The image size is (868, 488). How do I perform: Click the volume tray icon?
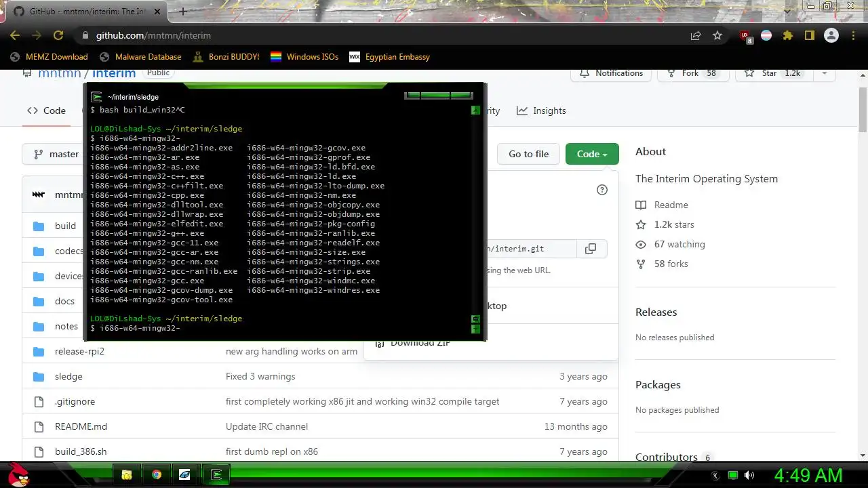[749, 475]
